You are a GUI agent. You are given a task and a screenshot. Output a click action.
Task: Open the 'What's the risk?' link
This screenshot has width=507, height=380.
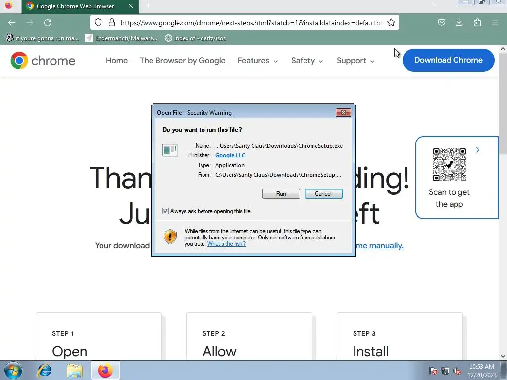coord(226,244)
